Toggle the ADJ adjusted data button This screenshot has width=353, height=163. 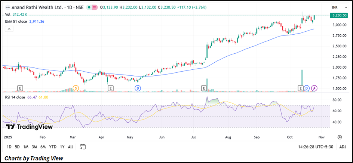pos(343,147)
